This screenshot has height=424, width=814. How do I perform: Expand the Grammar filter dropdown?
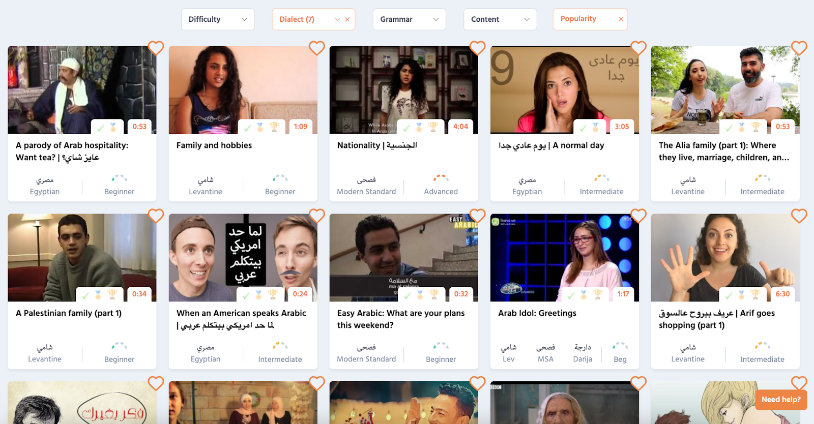(409, 19)
